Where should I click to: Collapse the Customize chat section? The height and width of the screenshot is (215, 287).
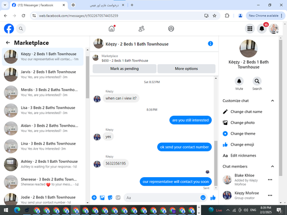[273, 101]
